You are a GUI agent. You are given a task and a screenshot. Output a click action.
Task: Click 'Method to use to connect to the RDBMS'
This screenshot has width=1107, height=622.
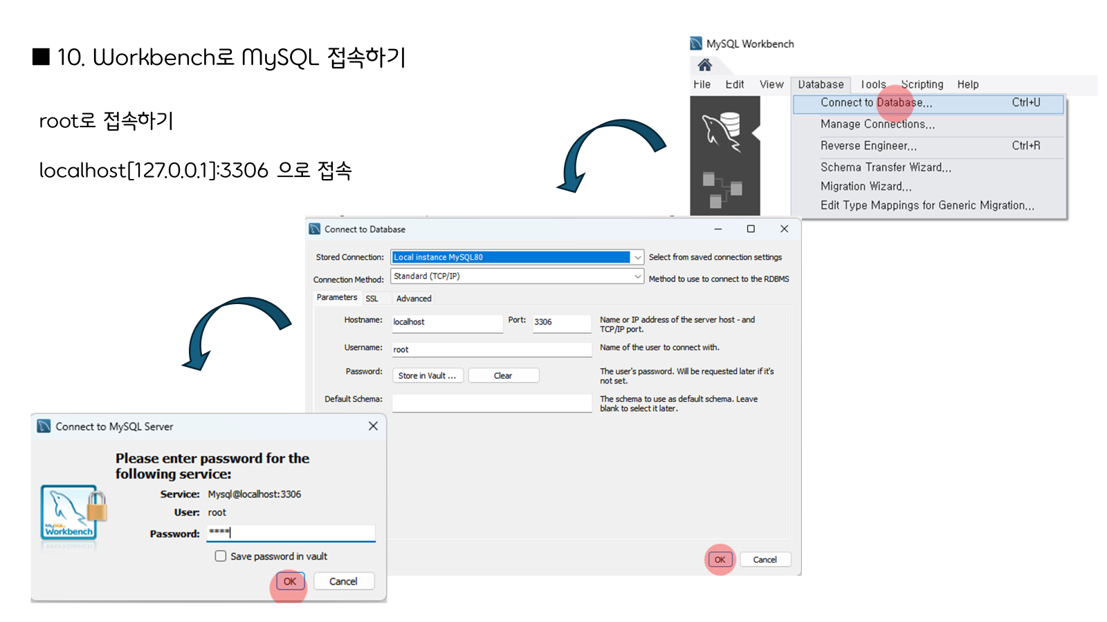pos(719,279)
